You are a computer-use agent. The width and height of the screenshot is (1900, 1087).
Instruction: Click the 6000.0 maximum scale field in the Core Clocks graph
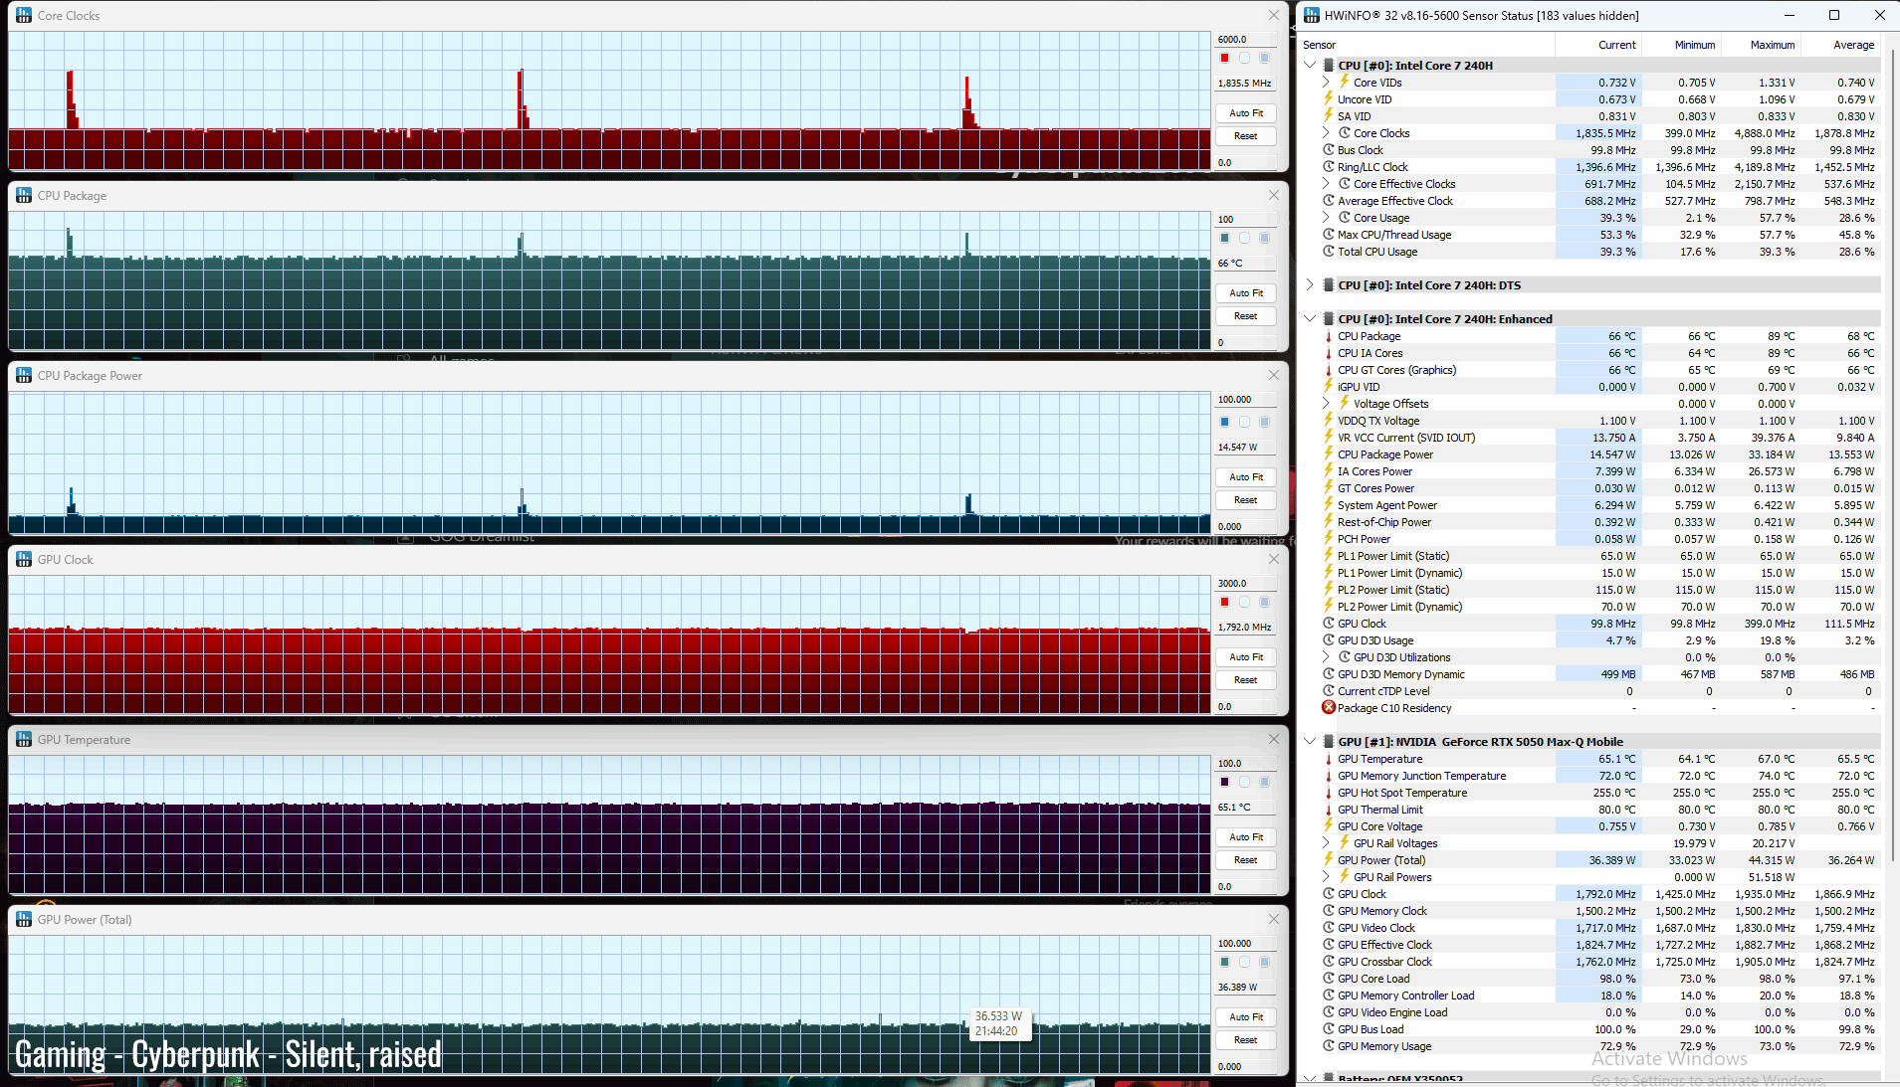point(1245,40)
